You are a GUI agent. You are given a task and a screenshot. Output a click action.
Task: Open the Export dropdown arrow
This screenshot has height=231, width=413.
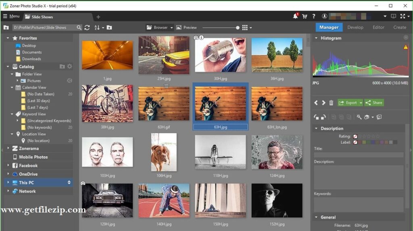click(361, 103)
